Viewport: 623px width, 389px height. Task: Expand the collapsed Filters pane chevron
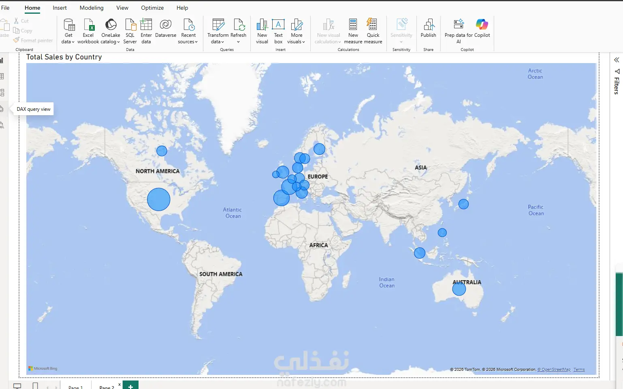point(617,60)
